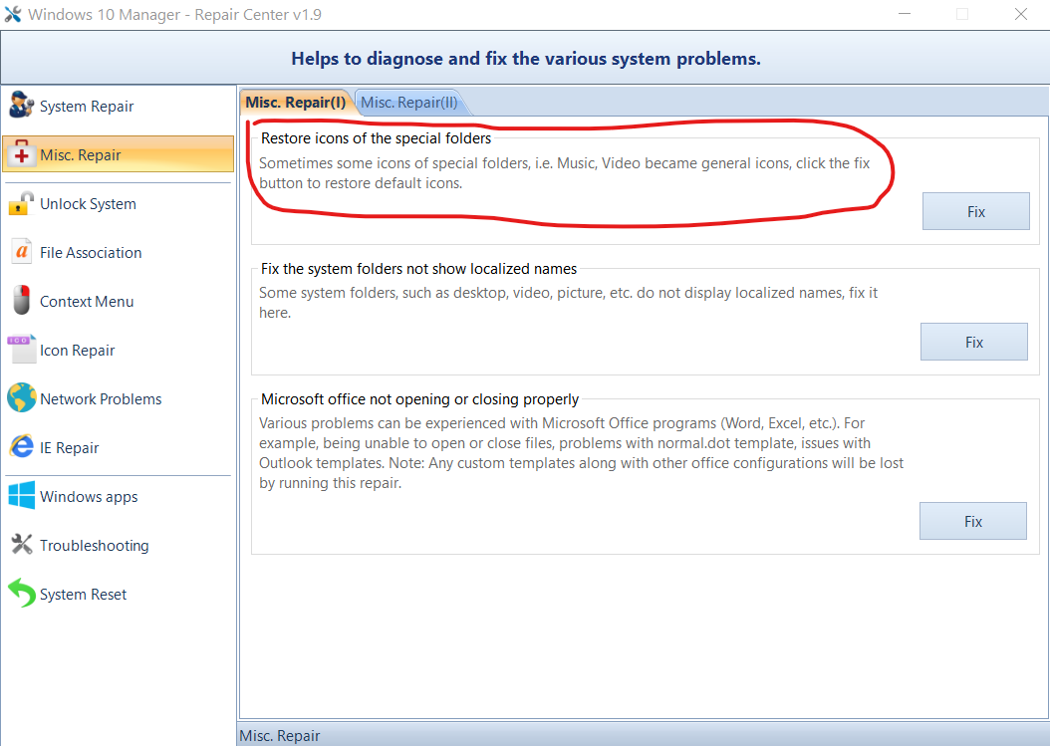The image size is (1050, 746).
Task: Click the Misc. Repair first-aid kit icon
Action: point(22,153)
